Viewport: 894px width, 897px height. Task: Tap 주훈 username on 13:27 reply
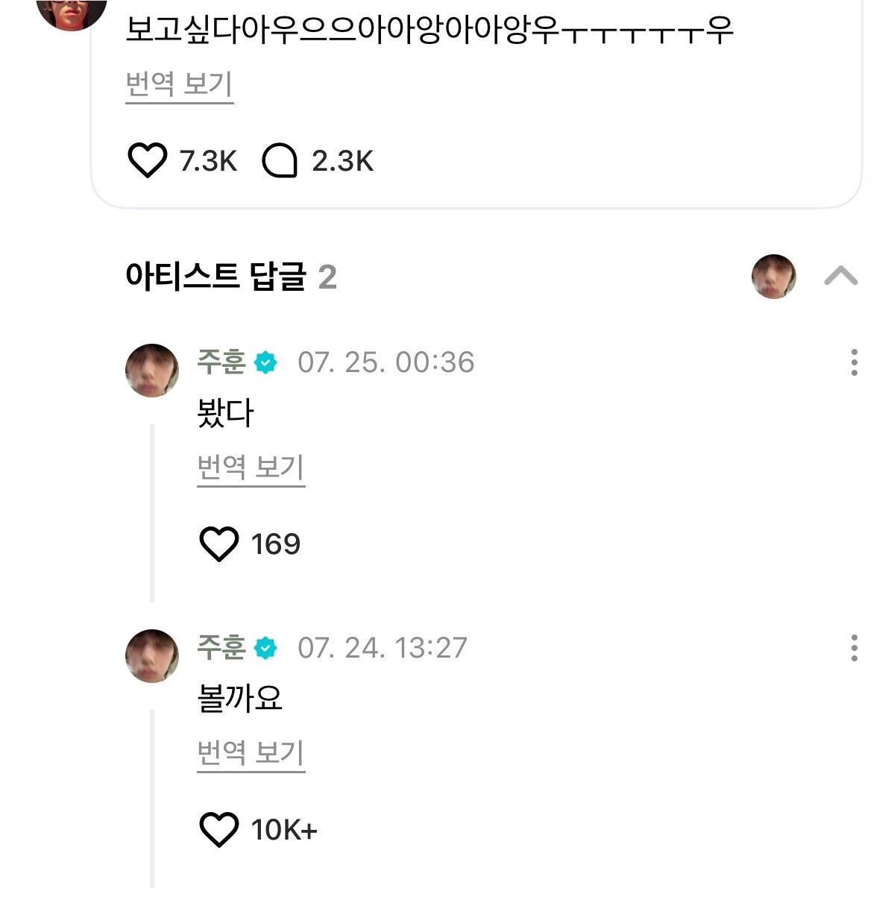coord(221,648)
